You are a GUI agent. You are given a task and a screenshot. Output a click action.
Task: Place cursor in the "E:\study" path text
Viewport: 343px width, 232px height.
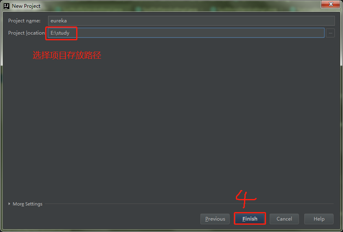click(x=60, y=33)
